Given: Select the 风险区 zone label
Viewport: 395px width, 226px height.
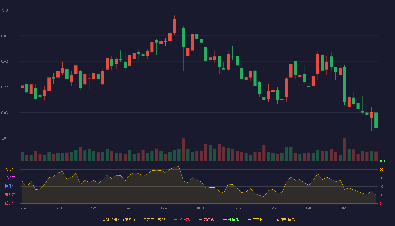Looking at the screenshot, I should tap(10, 169).
